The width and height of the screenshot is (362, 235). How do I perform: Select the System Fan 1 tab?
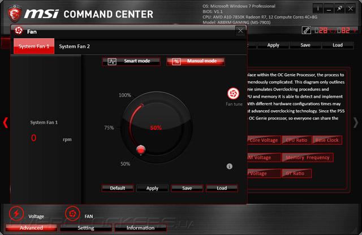[x=34, y=46]
